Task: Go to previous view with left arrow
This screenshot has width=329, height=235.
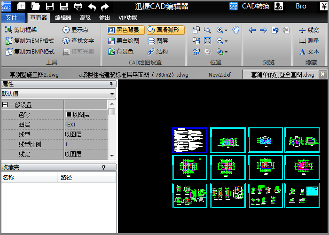Action: (x=252, y=30)
